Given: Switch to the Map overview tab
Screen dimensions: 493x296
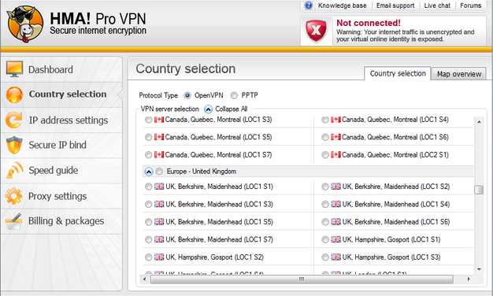Looking at the screenshot, I should [458, 74].
